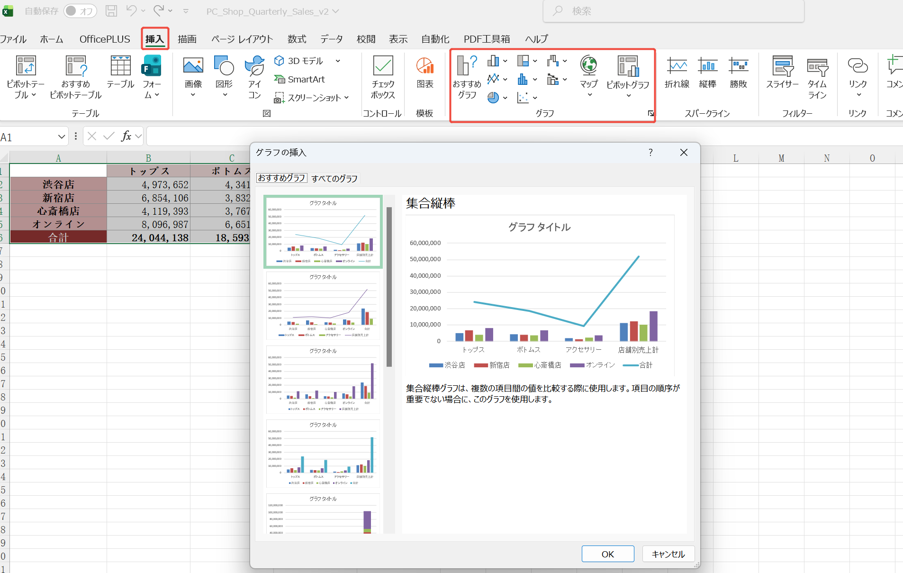Viewport: 903px width, 573px height.
Task: Undo the last action
Action: [x=131, y=10]
